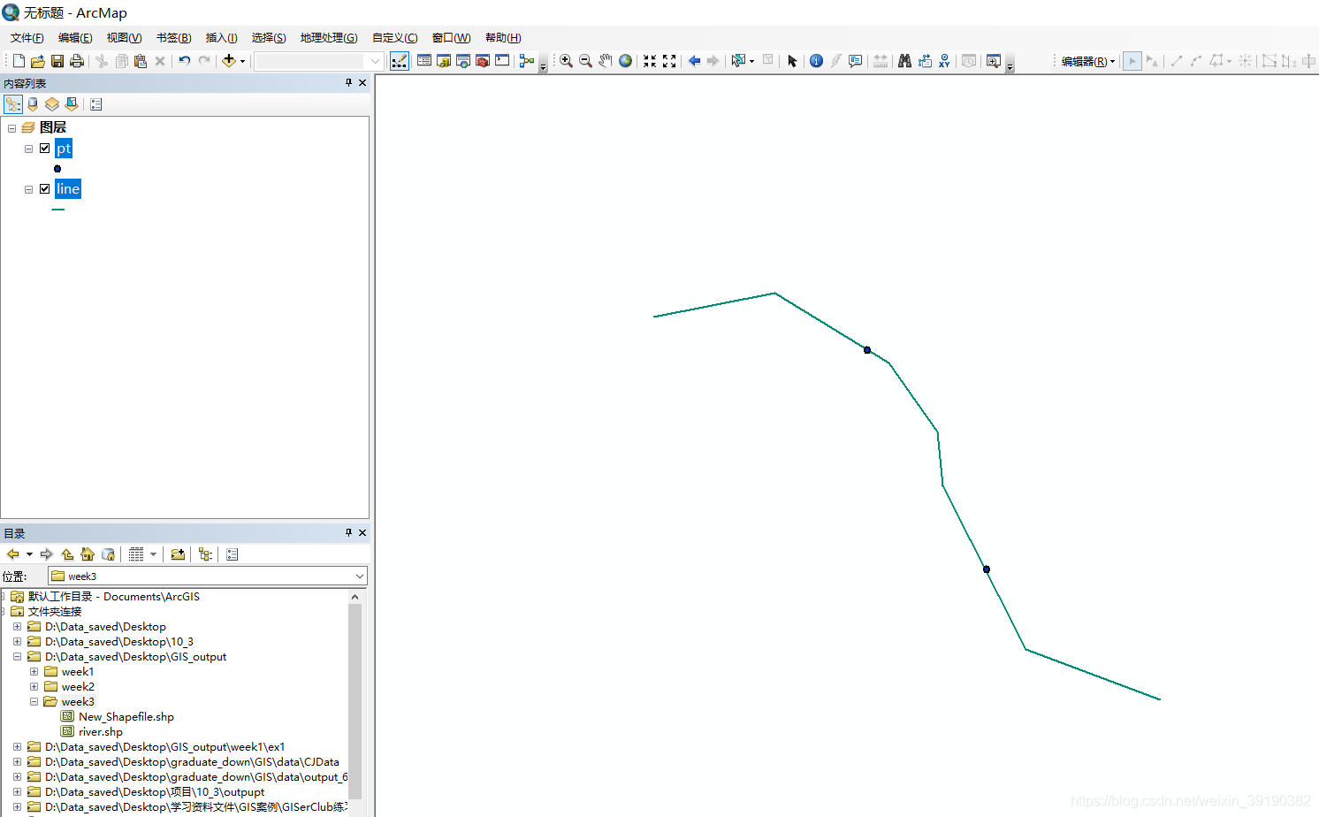Collapse the week3 folder
This screenshot has height=817, width=1319.
[x=34, y=702]
